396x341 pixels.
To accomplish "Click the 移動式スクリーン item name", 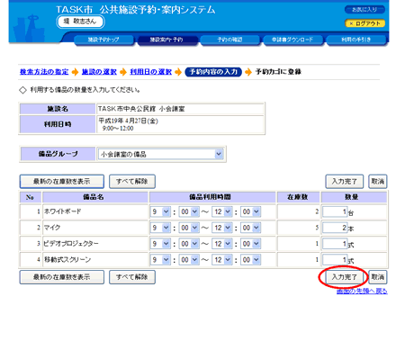I will point(67,259).
